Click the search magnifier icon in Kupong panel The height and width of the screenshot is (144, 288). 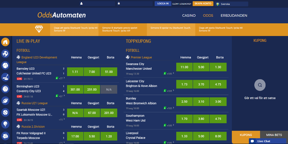click(260, 85)
